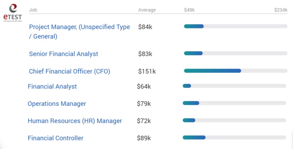Click the eTEST logo icon
The image size is (293, 149).
[x=12, y=13]
